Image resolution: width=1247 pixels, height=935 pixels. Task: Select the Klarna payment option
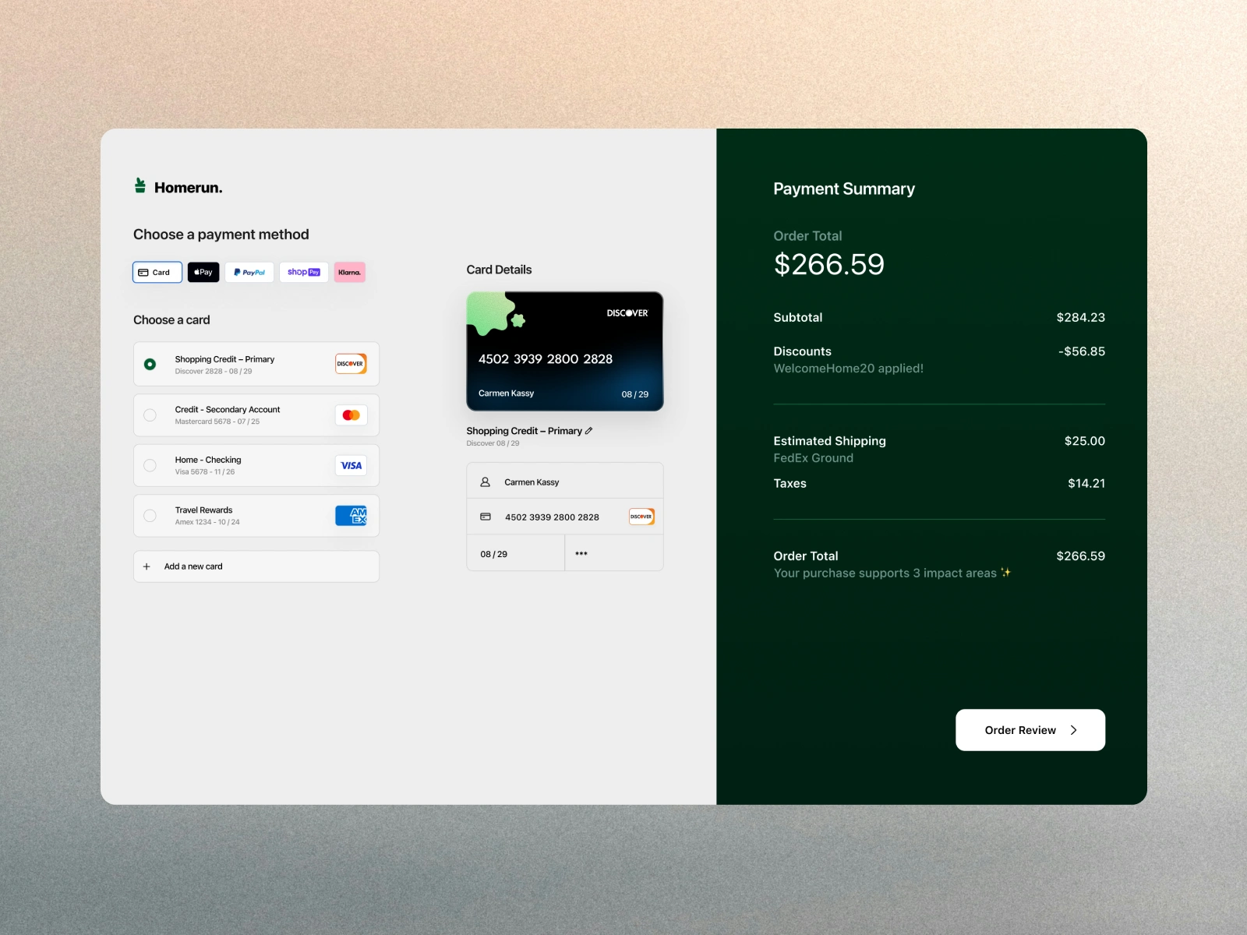point(350,272)
